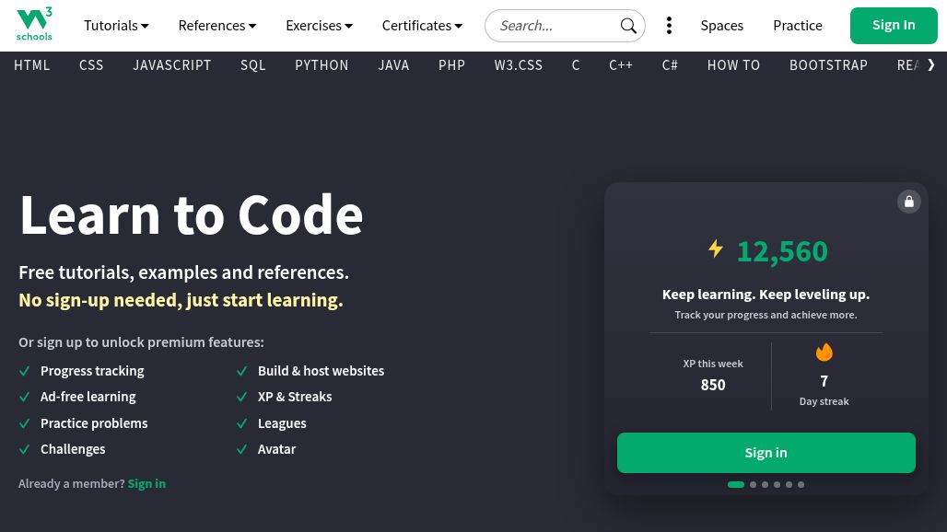Screen dimensions: 947x532
Task: Click 'Free tutorials, examples and references.'
Action: [x=183, y=272]
